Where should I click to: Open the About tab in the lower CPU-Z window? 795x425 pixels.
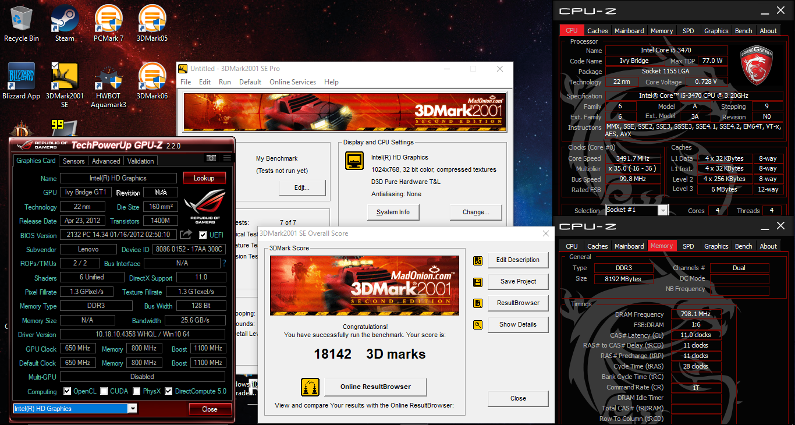(x=768, y=246)
